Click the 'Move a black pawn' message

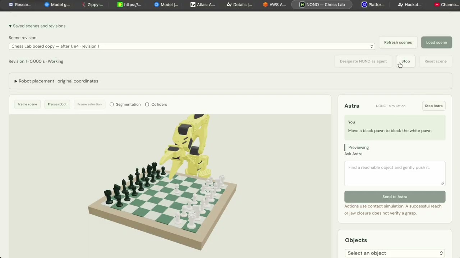coord(390,131)
